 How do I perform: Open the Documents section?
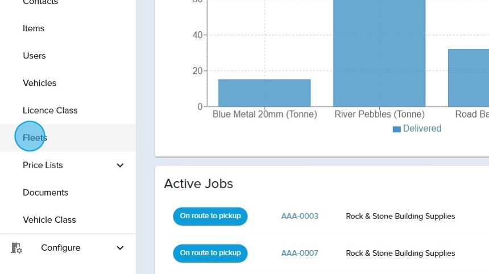click(x=45, y=193)
